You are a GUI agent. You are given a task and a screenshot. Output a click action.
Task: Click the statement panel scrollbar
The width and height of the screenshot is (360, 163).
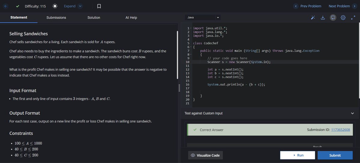coord(177,55)
